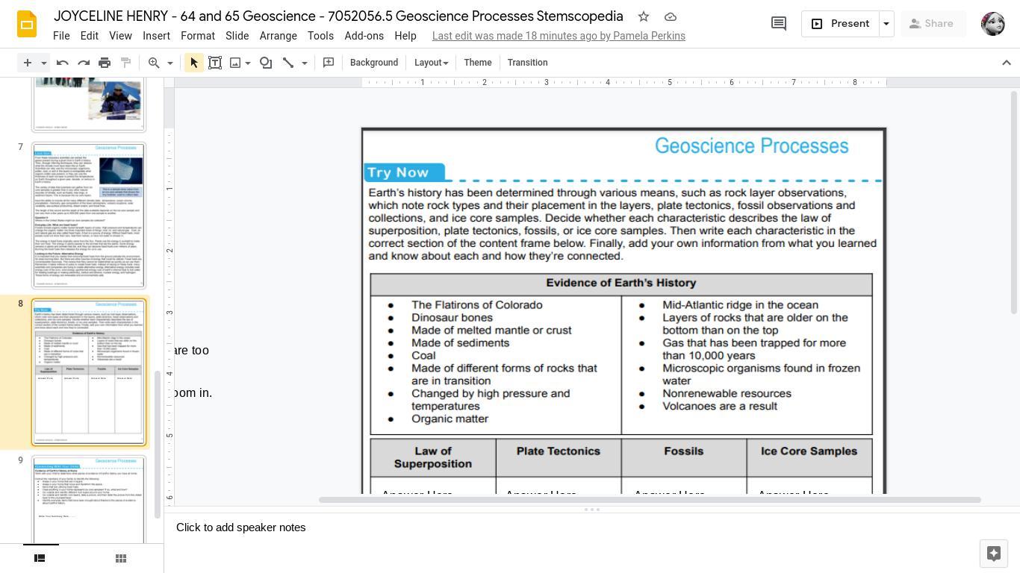Select the Text box tool
1020x573 pixels.
click(x=215, y=63)
